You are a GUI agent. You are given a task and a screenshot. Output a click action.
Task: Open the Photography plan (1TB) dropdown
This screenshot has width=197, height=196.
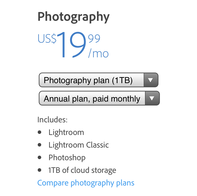click(98, 80)
